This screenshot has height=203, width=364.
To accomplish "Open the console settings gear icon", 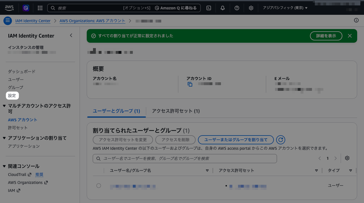I will [x=251, y=8].
